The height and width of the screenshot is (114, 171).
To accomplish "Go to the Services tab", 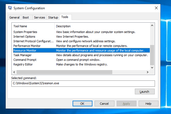I will [x=39, y=17].
